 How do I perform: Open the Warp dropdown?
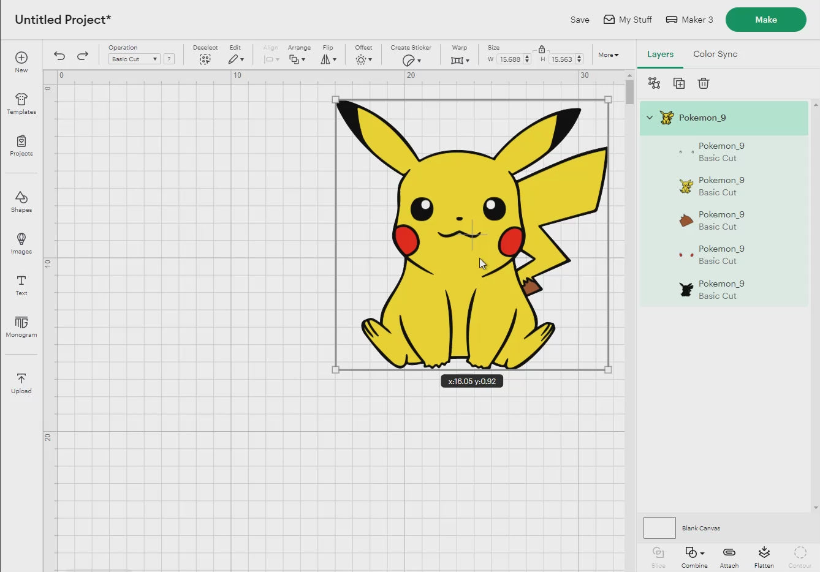[460, 60]
